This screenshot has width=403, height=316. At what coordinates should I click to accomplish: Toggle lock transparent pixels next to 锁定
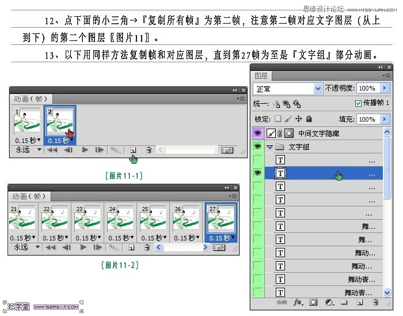[x=277, y=119]
